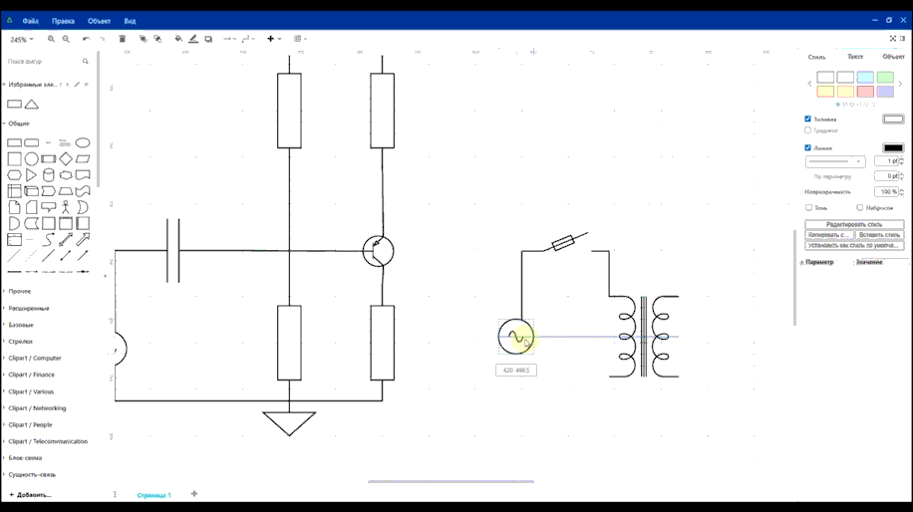
Task: Click the zoom in magnifier icon
Action: (52, 39)
